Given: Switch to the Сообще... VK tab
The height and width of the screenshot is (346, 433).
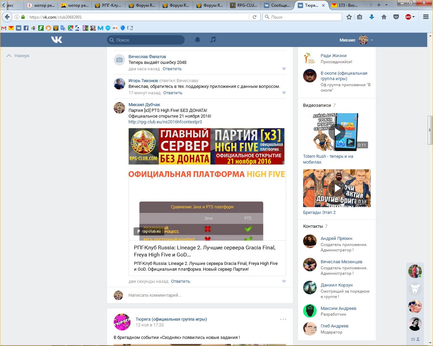Looking at the screenshot, I should (278, 5).
